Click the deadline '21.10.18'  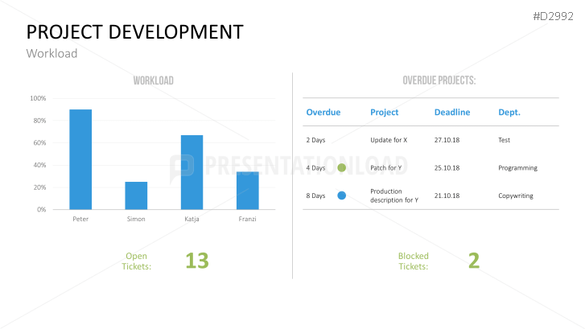447,195
